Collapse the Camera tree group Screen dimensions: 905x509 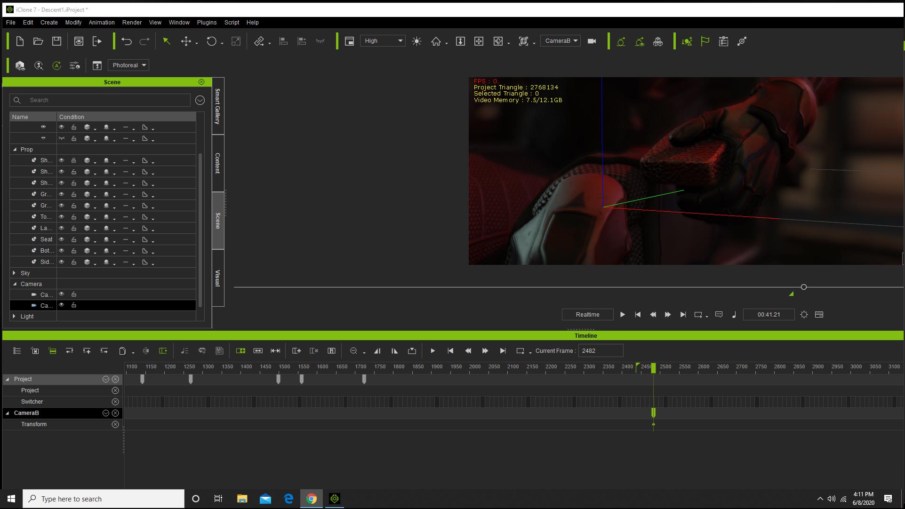coord(15,284)
